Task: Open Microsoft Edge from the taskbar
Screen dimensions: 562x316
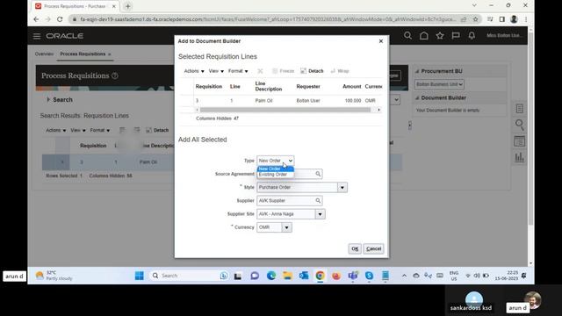Action: (x=271, y=276)
